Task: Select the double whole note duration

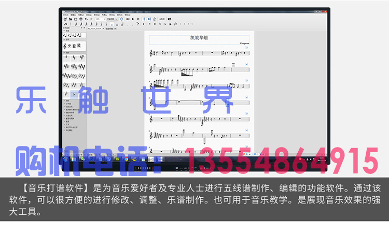Action: tap(117, 24)
